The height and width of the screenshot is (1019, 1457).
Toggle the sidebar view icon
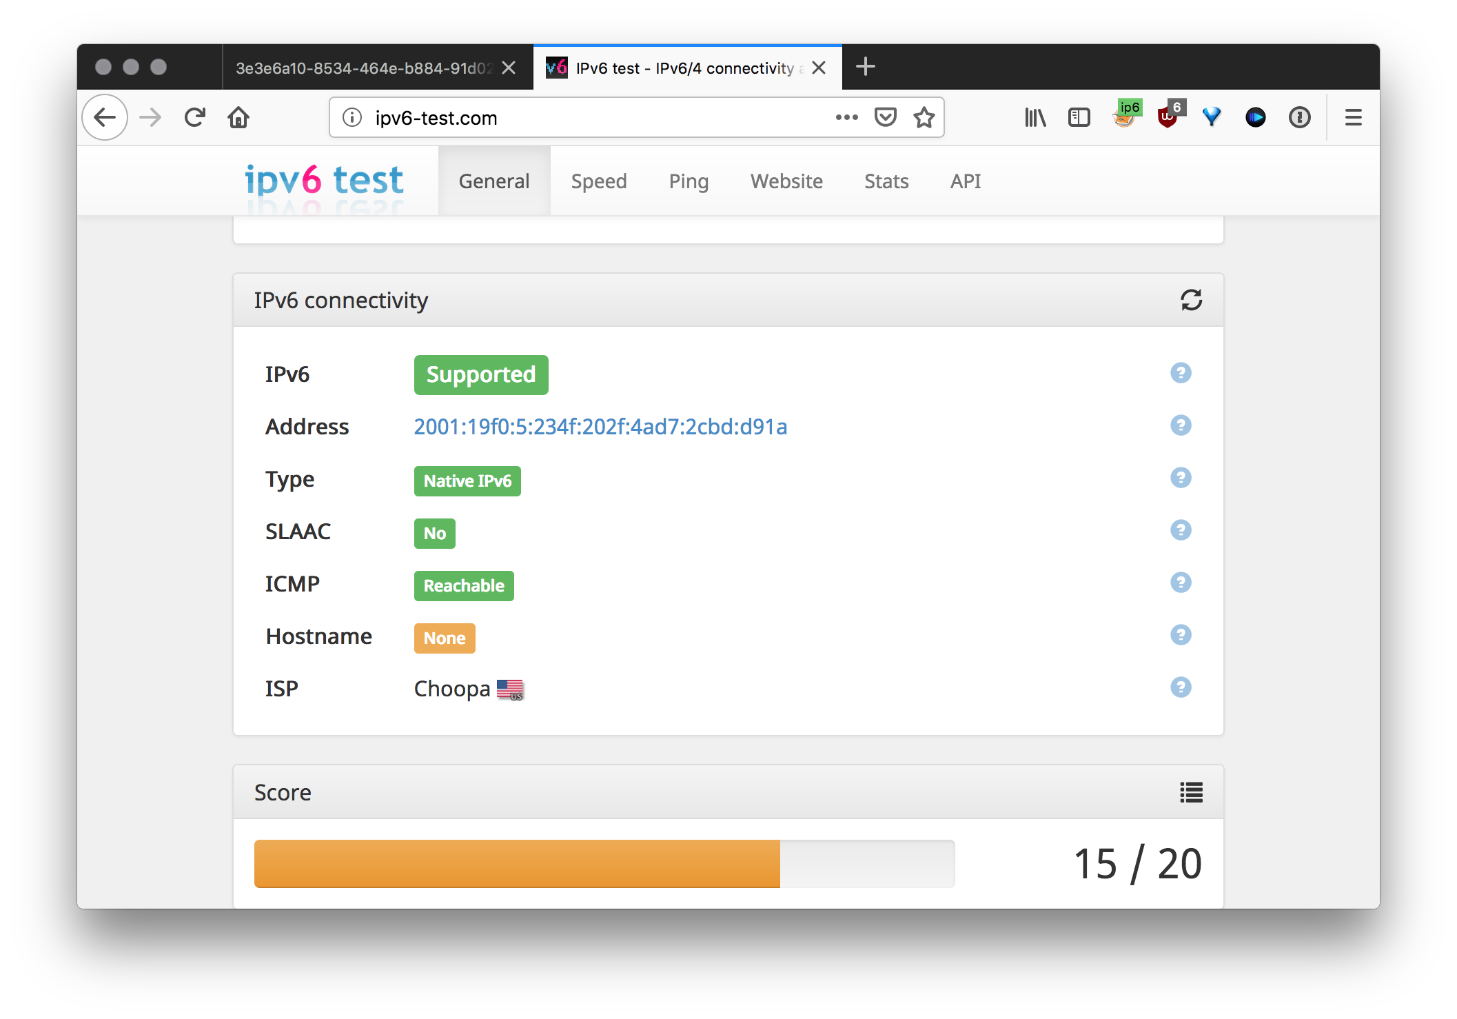(x=1079, y=118)
